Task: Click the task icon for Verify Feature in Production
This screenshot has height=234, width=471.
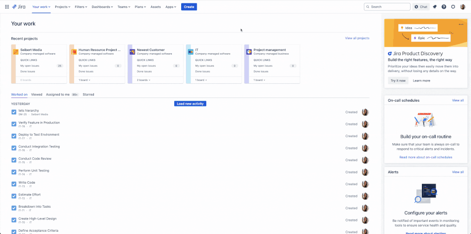Action: pos(14,124)
